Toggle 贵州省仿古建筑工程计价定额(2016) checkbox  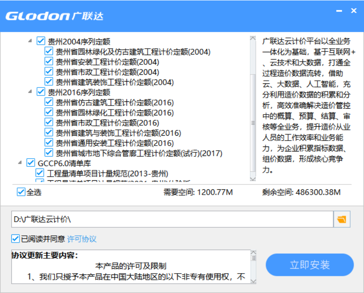click(x=49, y=102)
